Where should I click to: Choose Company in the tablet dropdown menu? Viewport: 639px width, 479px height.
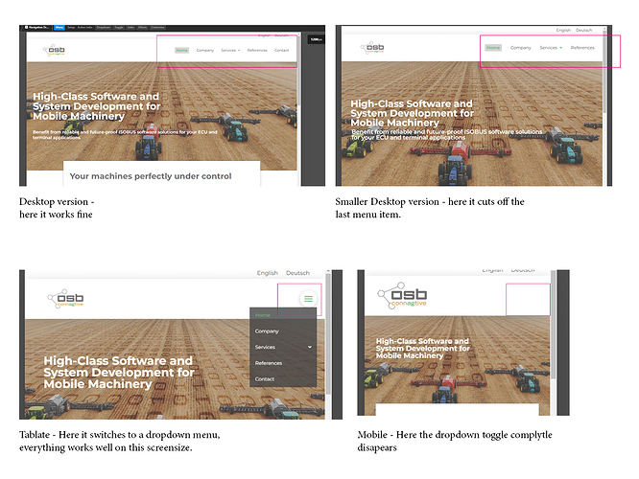pyautogui.click(x=267, y=331)
